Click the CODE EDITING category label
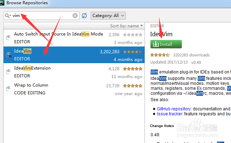This screenshot has height=143, width=231. [x=30, y=93]
